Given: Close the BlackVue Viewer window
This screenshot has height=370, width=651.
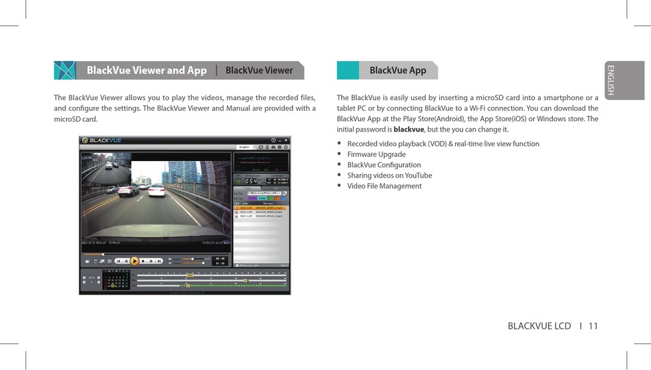Looking at the screenshot, I should 286,140.
